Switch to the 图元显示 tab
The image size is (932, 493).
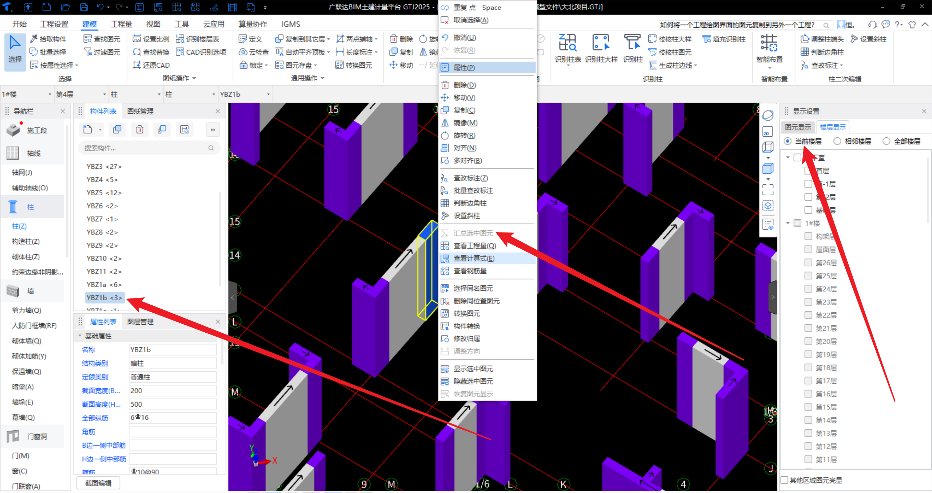tap(798, 127)
